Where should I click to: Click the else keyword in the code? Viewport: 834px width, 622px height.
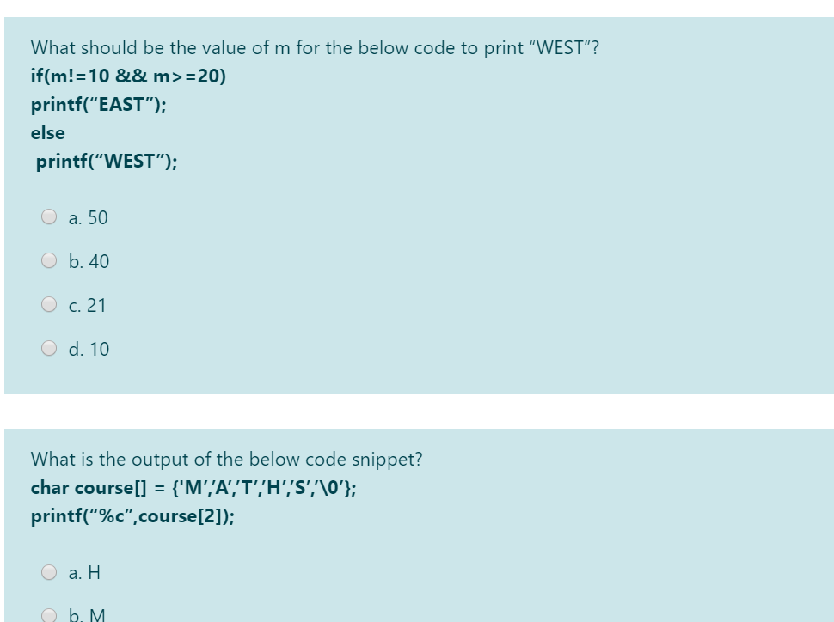(x=45, y=133)
